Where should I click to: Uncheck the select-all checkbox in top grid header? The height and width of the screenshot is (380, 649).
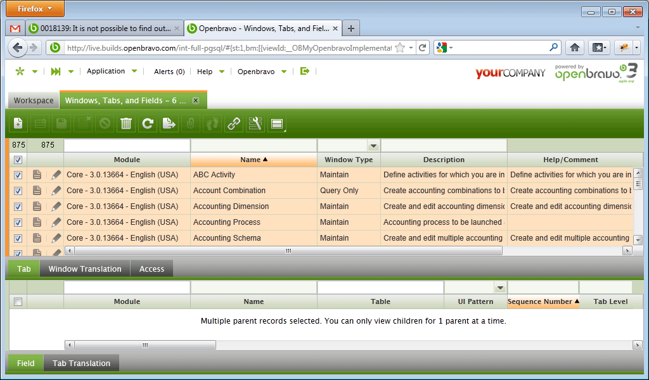coord(18,160)
